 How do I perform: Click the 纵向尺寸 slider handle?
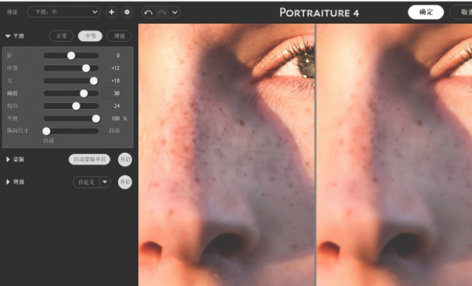pos(47,131)
